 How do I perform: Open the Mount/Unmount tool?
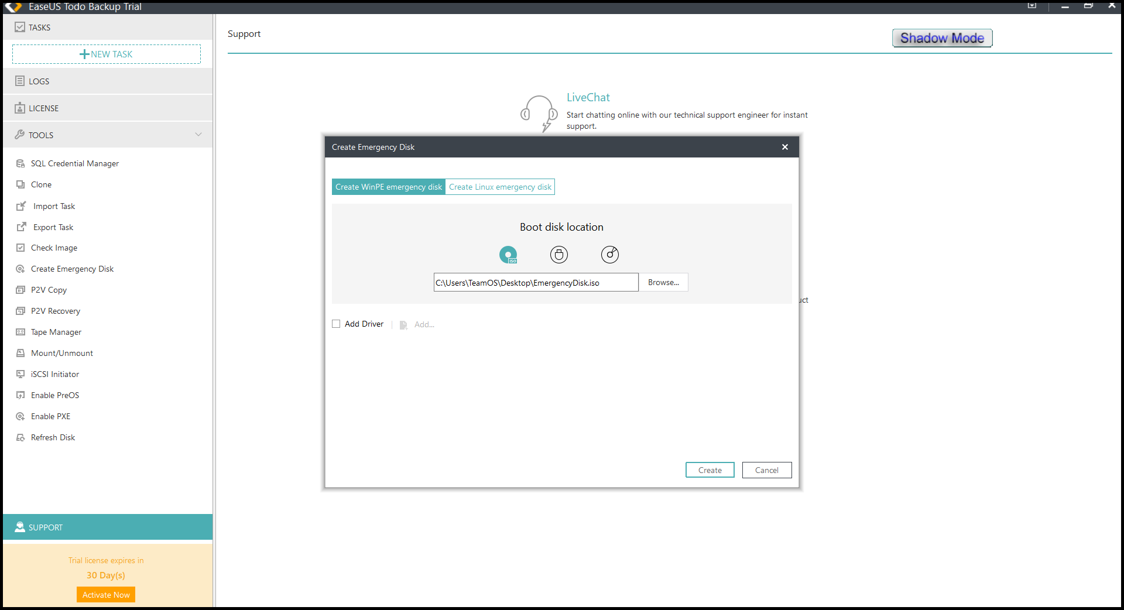[61, 353]
